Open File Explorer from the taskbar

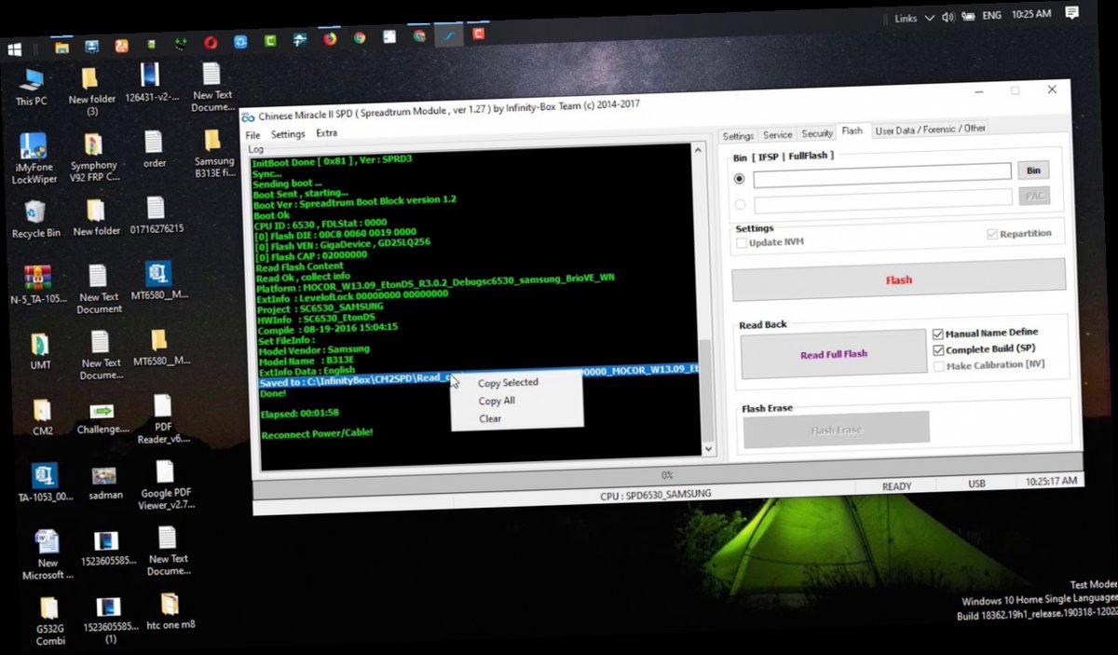pyautogui.click(x=61, y=47)
